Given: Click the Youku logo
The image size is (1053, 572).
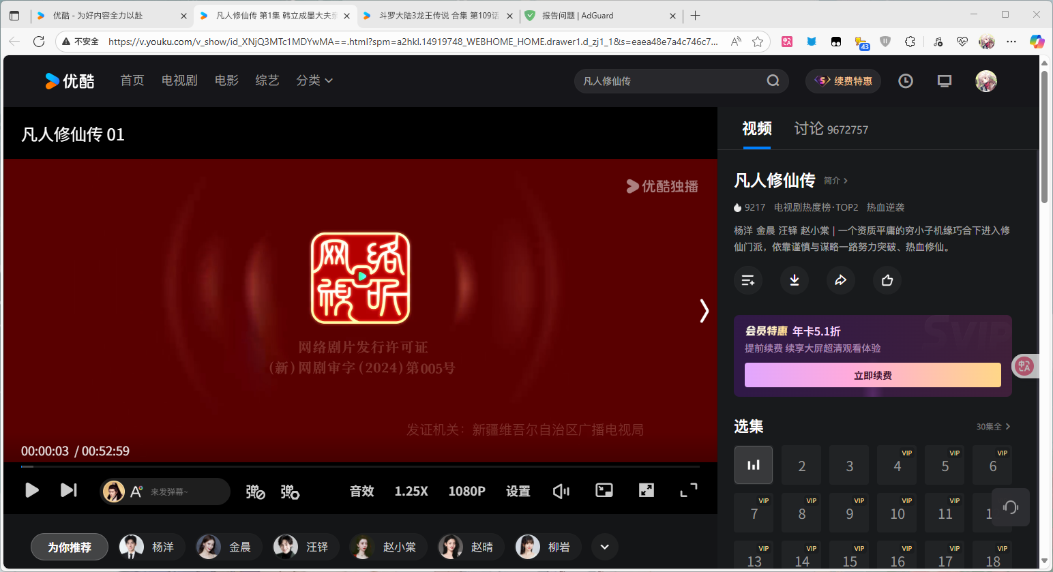Looking at the screenshot, I should coord(70,81).
